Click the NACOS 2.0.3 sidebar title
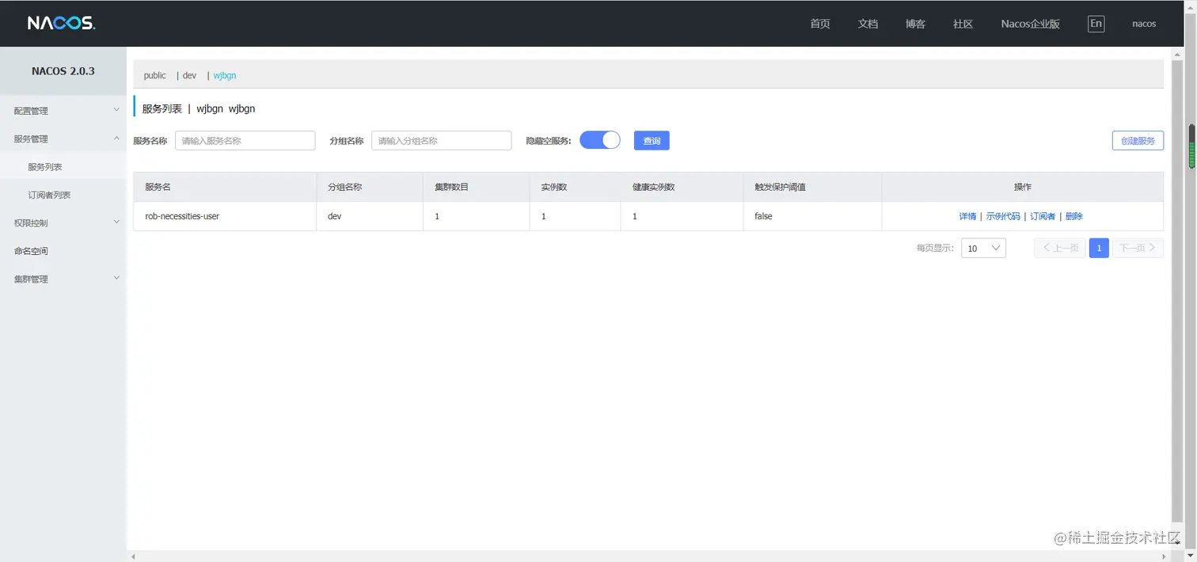1197x562 pixels. (x=63, y=71)
